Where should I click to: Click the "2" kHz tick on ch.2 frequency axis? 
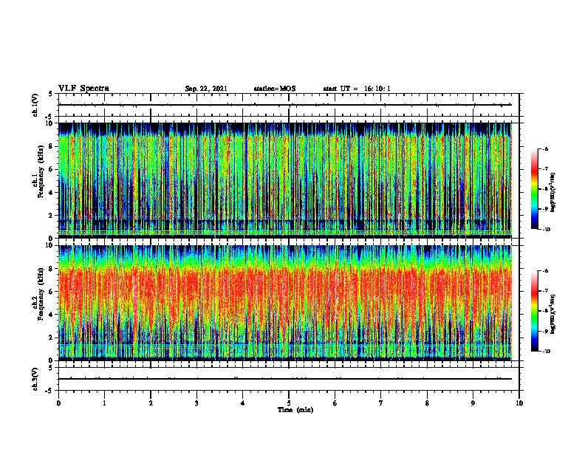[52, 338]
